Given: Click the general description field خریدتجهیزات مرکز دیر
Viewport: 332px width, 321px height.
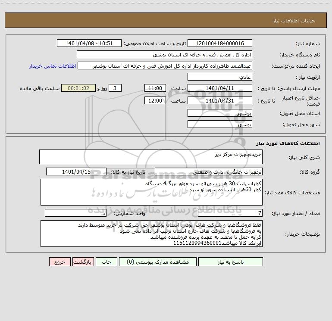Looking at the screenshot, I should (x=151, y=157).
